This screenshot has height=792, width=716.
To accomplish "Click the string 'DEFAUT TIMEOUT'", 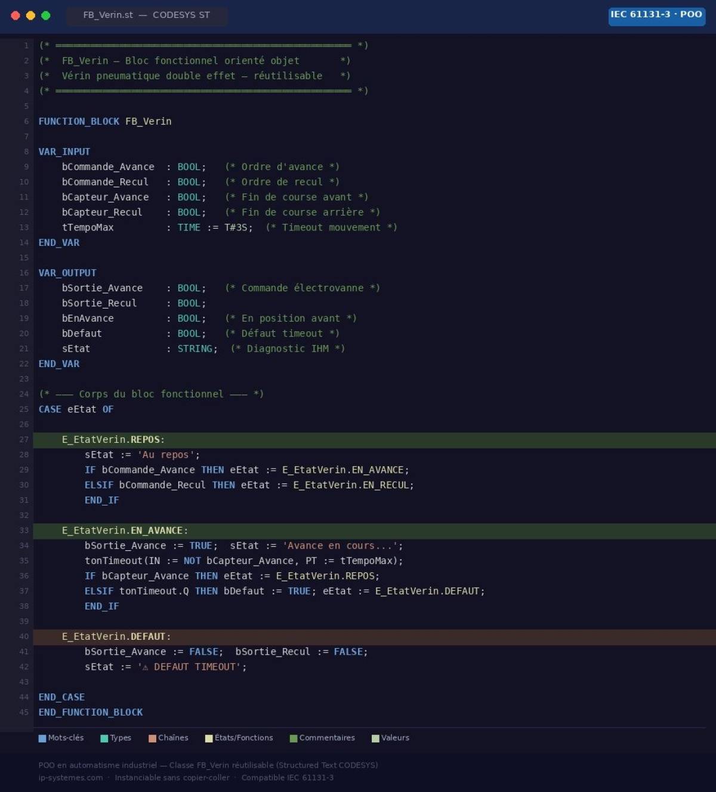I will click(189, 667).
